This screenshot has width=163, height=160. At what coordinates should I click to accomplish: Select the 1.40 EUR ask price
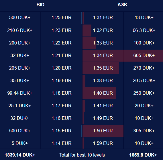click(103, 93)
